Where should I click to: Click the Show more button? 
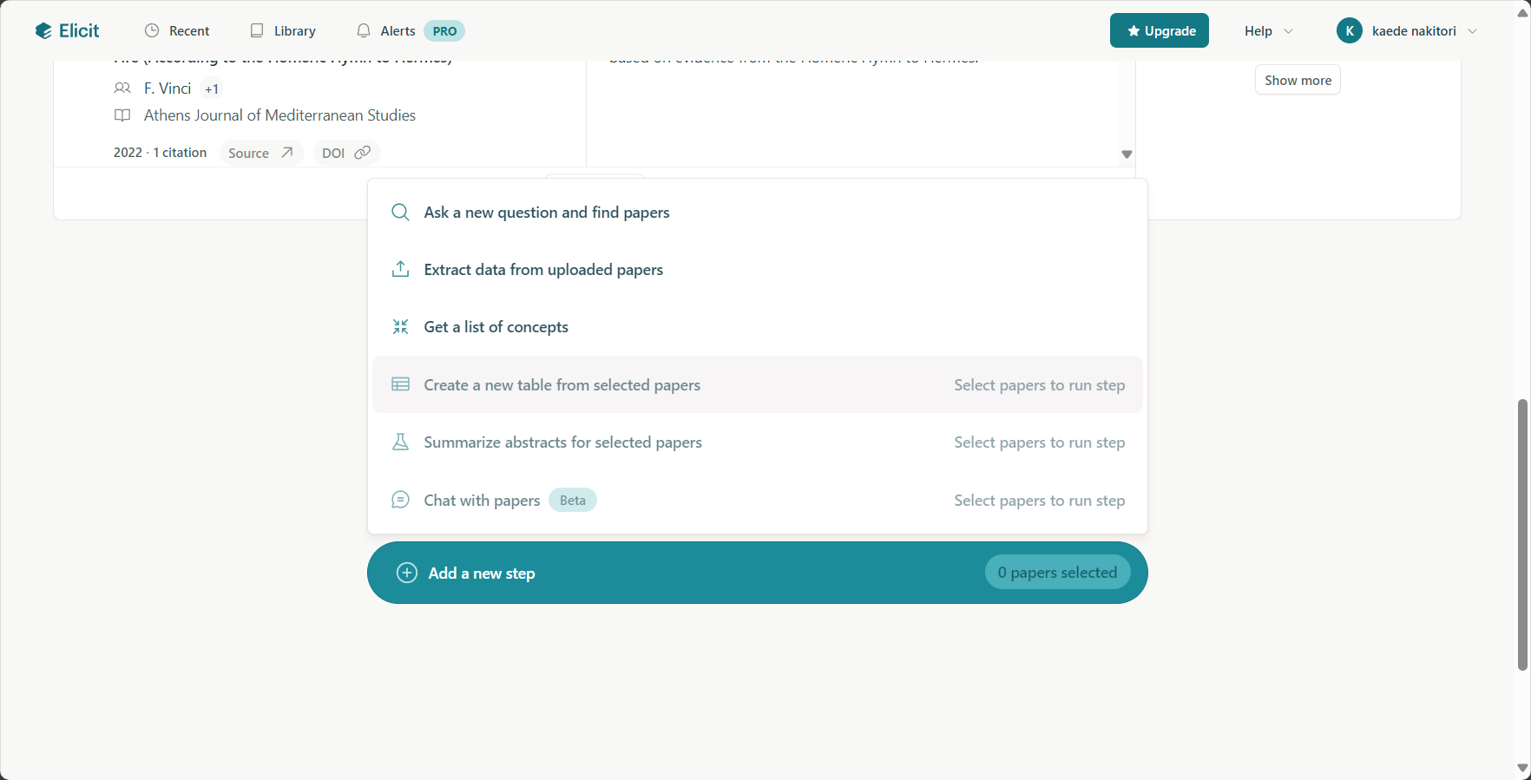point(1298,80)
